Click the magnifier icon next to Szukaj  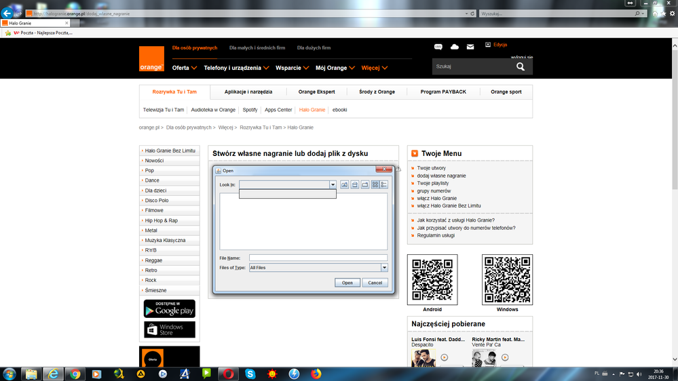(521, 66)
